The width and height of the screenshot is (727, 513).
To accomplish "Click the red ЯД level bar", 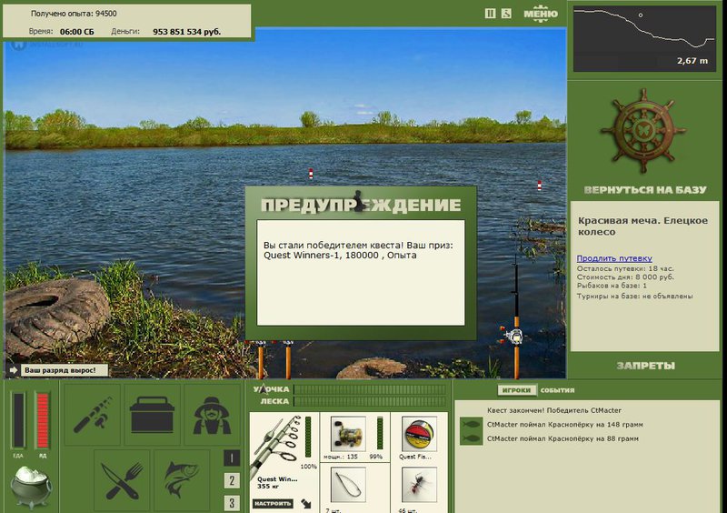I will (x=43, y=420).
